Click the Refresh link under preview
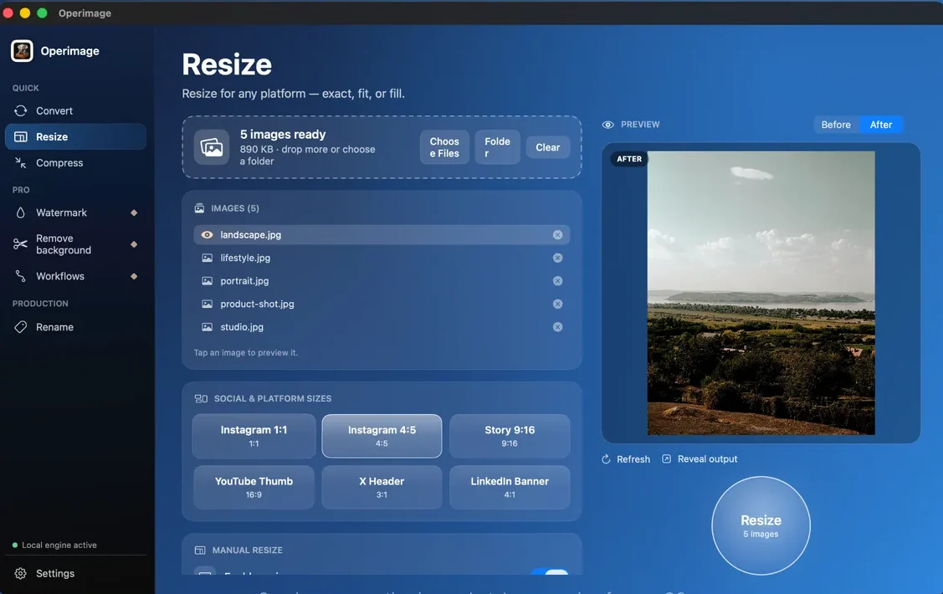Image resolution: width=943 pixels, height=594 pixels. (626, 459)
